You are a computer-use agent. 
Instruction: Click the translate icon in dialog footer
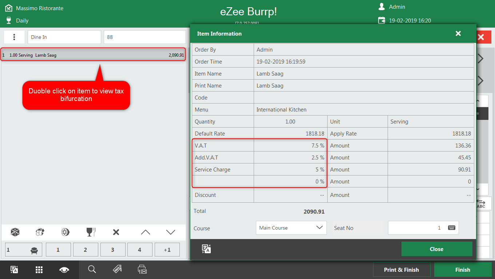[x=206, y=249]
